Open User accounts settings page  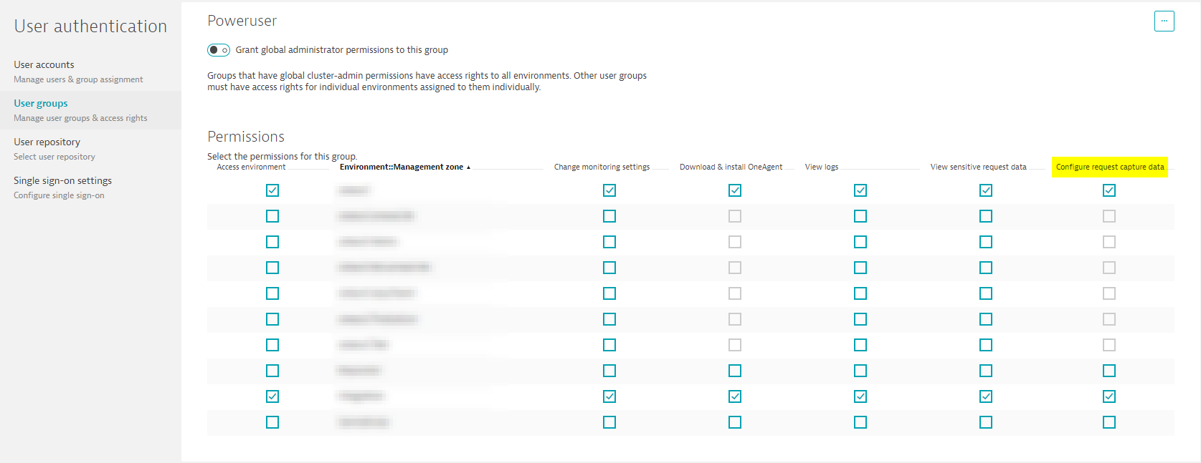(x=44, y=65)
